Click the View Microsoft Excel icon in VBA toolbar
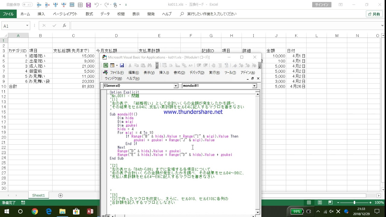386x217 pixels. point(106,65)
